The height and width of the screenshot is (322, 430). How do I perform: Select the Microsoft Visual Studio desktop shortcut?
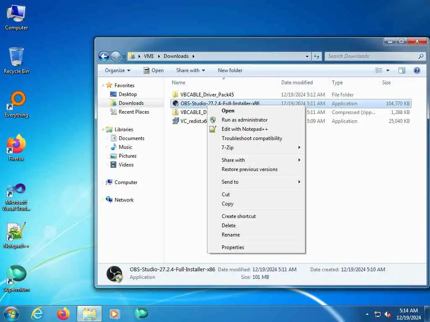coord(16,197)
